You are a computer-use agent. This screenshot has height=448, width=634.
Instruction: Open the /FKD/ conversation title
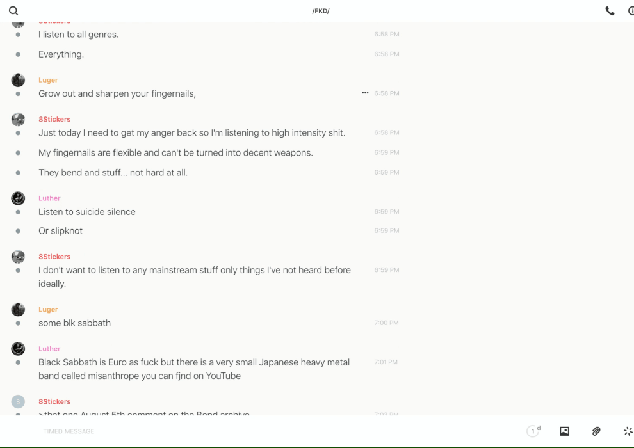pos(320,11)
